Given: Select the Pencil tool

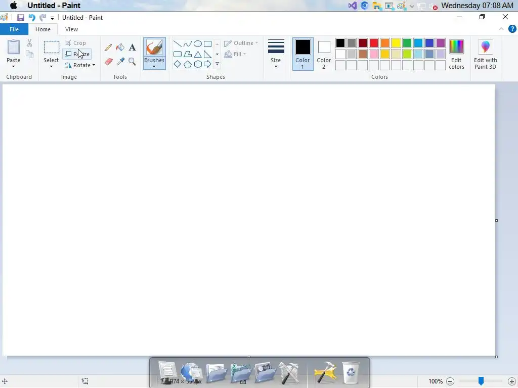Looking at the screenshot, I should (108, 47).
